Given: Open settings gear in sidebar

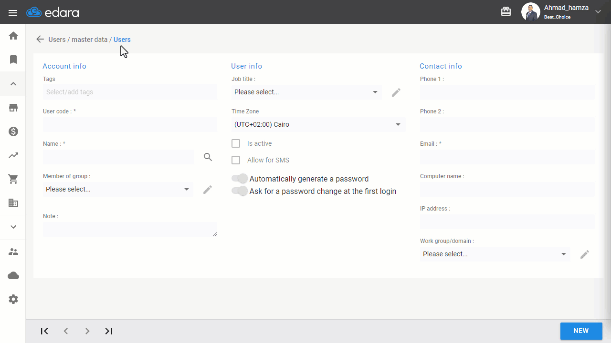Looking at the screenshot, I should [13, 299].
